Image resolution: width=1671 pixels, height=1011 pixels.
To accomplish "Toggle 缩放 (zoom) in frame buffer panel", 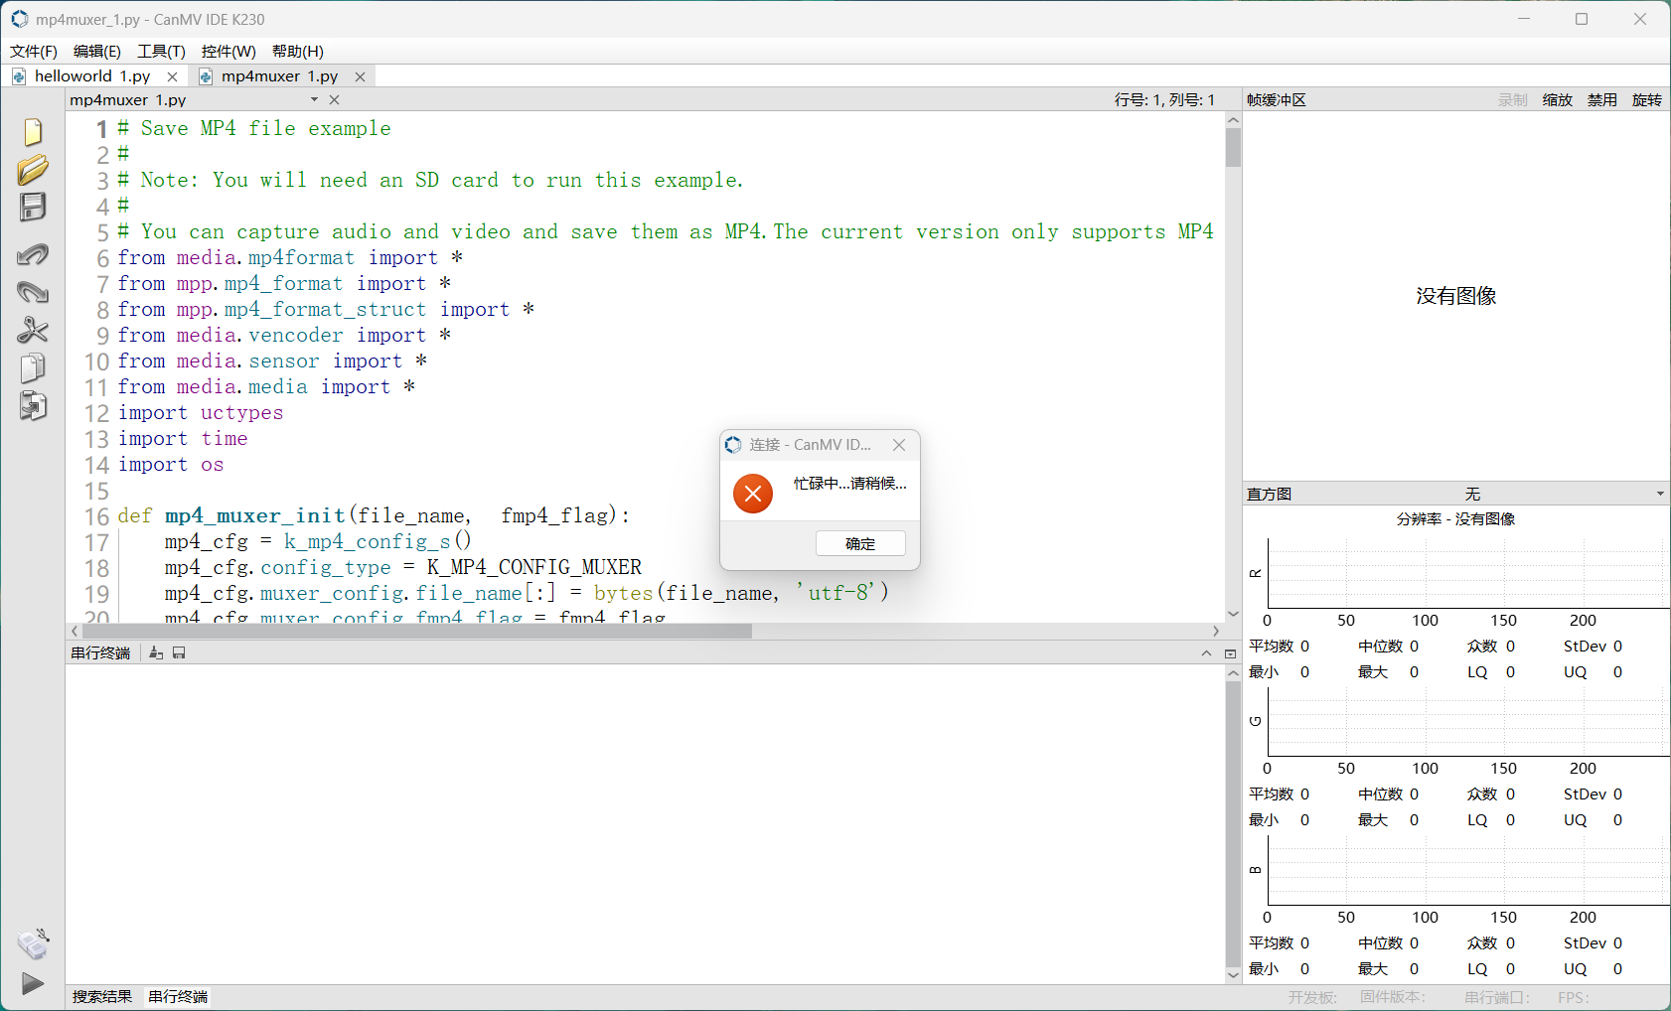I will pos(1557,100).
